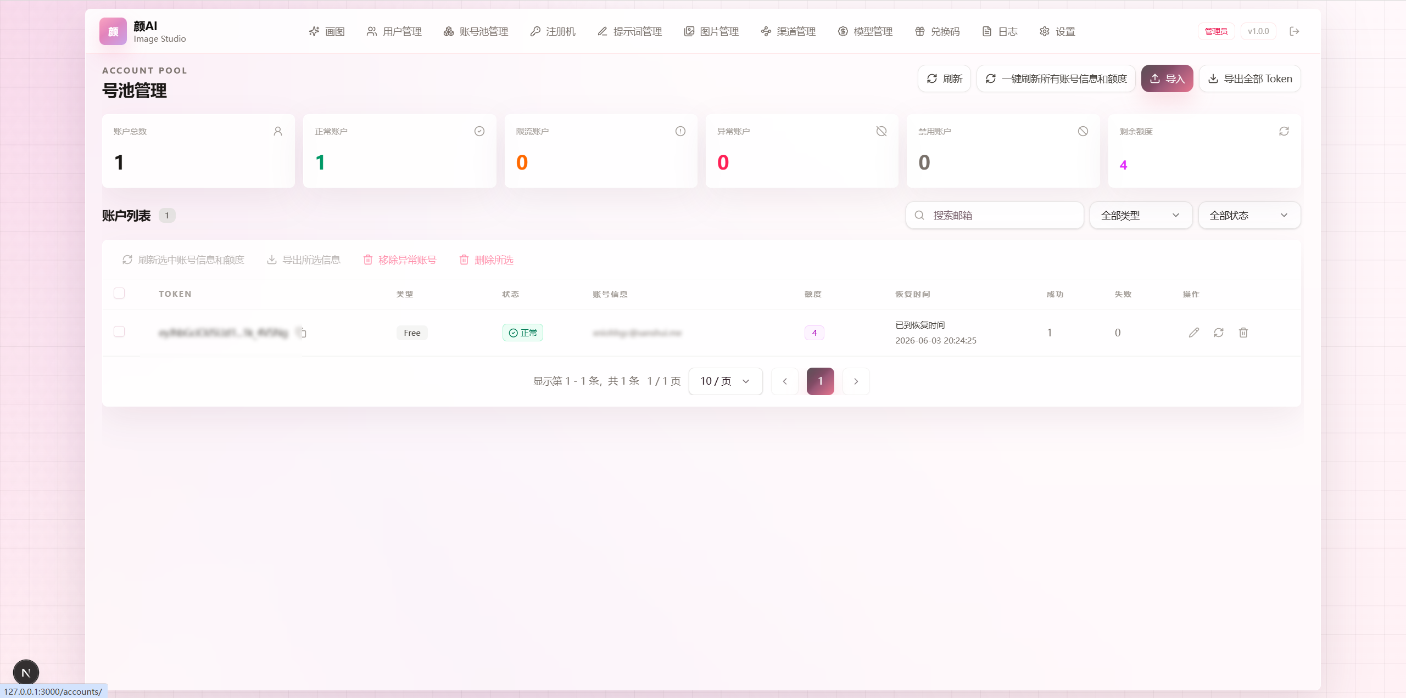Click the quota badge 4 in the row

pyautogui.click(x=814, y=333)
